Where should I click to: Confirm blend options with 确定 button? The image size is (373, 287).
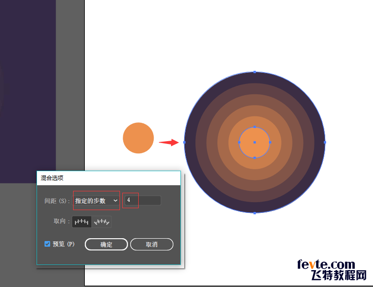(106, 244)
